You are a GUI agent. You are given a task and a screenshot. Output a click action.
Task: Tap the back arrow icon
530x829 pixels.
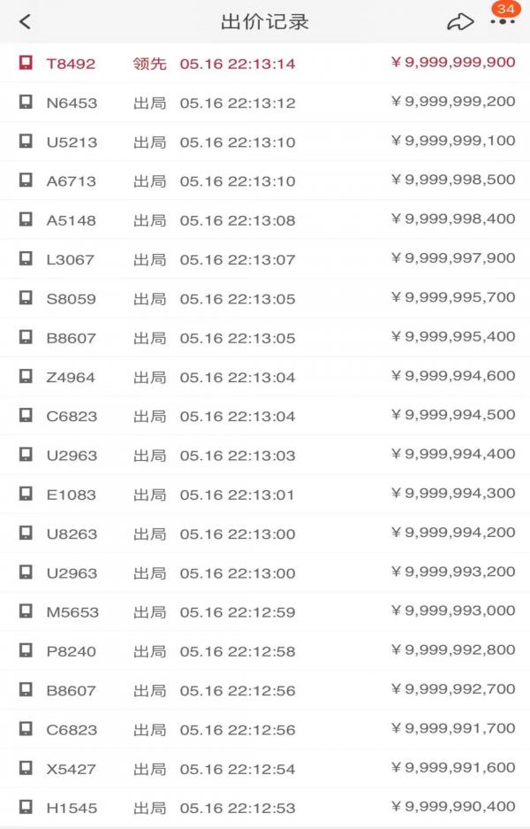[x=25, y=22]
